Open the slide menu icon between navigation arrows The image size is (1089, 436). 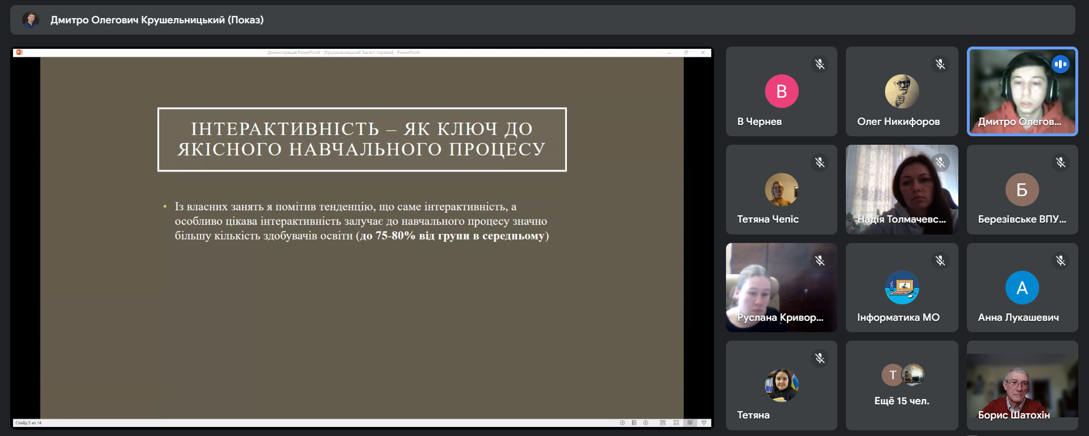pos(634,423)
